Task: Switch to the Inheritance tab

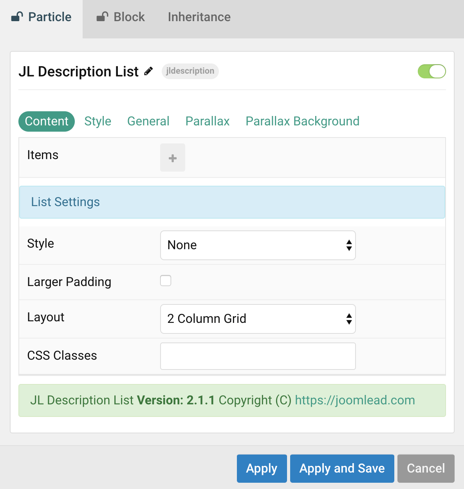Action: click(x=199, y=17)
